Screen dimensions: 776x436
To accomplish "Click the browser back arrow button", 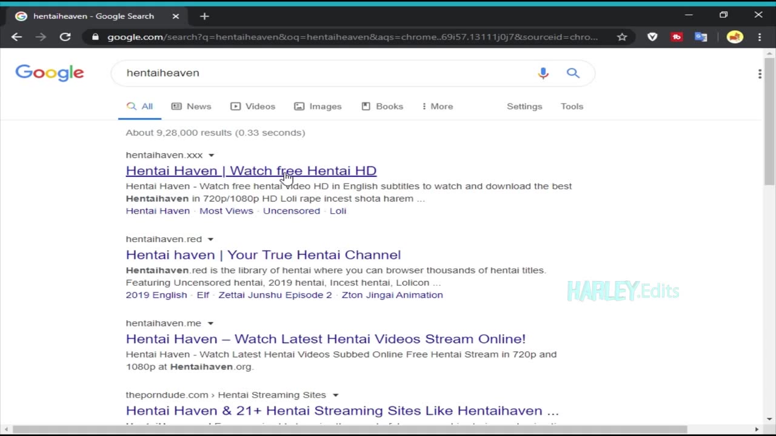I will pyautogui.click(x=16, y=37).
